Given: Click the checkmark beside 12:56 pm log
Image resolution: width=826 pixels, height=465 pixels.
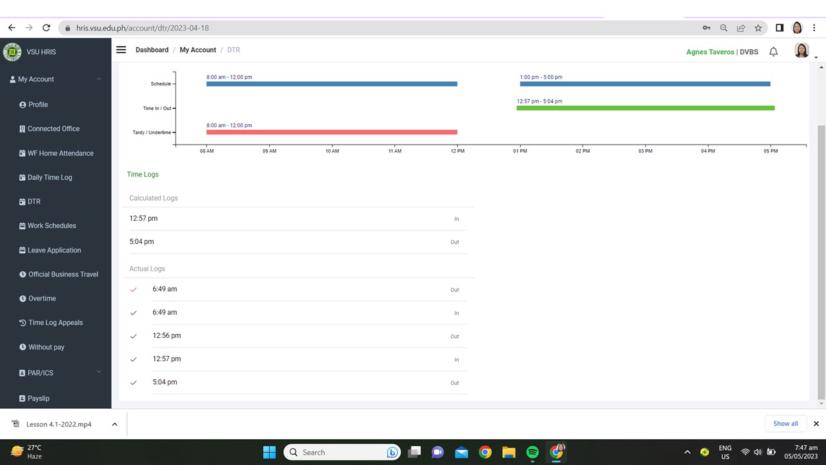Looking at the screenshot, I should [134, 336].
